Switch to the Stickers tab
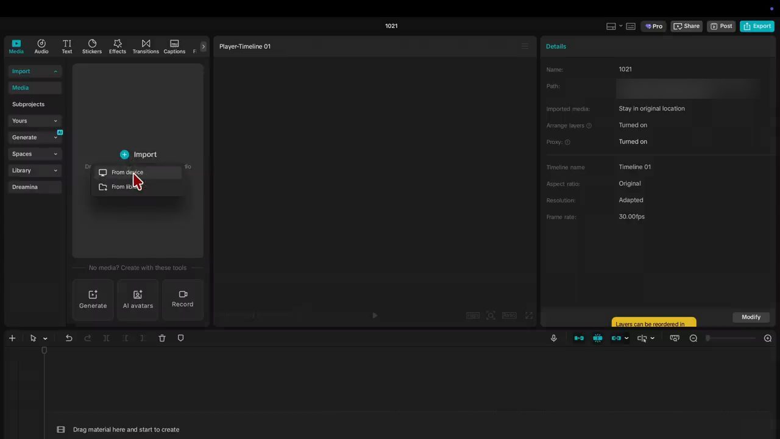 [x=92, y=46]
